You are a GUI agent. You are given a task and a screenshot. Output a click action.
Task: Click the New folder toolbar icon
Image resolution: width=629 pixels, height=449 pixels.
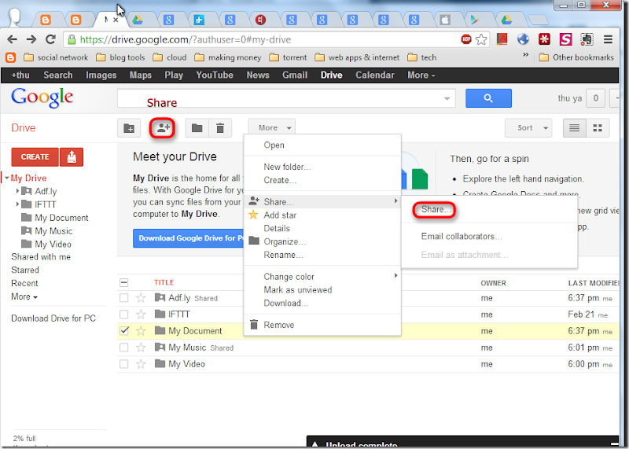tap(129, 128)
